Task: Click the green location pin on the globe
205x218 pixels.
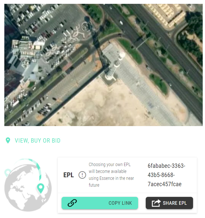Action: coord(40,188)
